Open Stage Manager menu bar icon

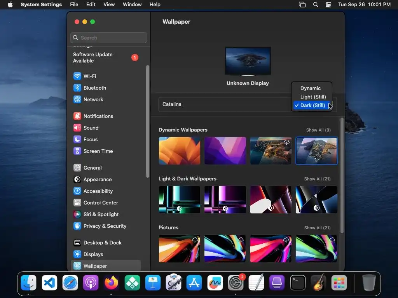[302, 5]
